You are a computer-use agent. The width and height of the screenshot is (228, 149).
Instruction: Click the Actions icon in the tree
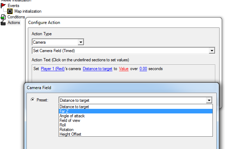tap(4, 23)
